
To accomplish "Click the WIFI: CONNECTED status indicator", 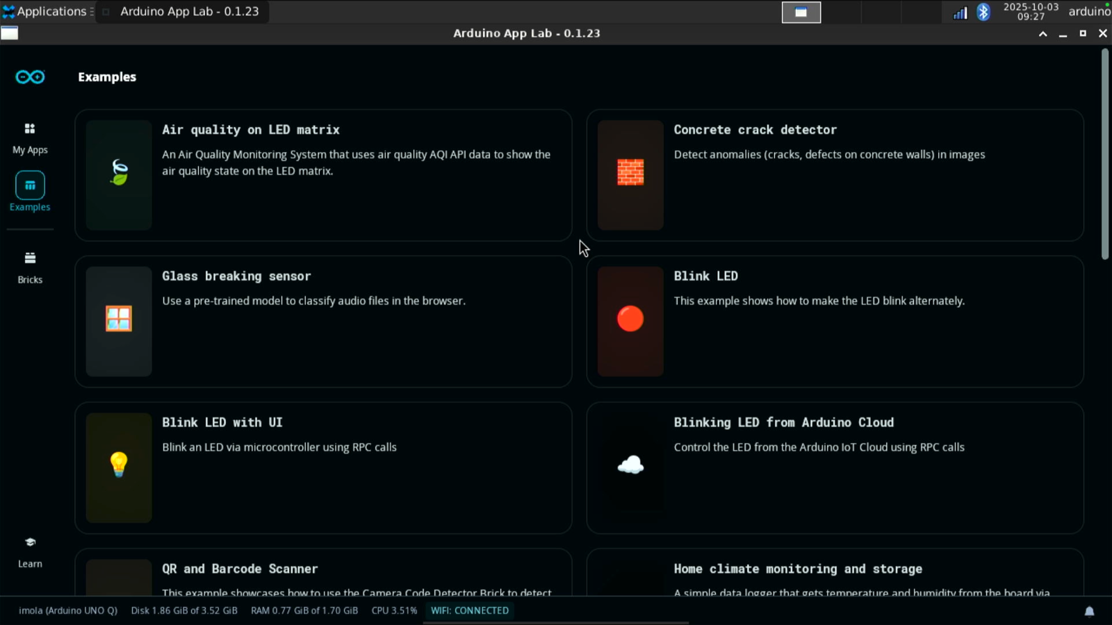I will (470, 610).
